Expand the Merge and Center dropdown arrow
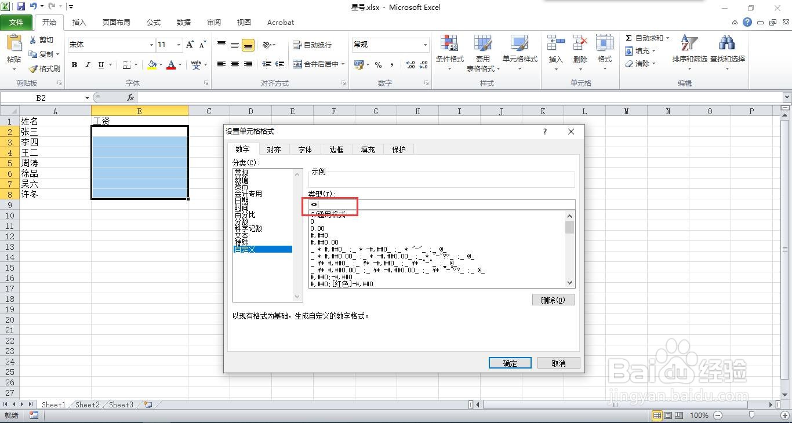Viewport: 792px width, 423px height. [343, 64]
